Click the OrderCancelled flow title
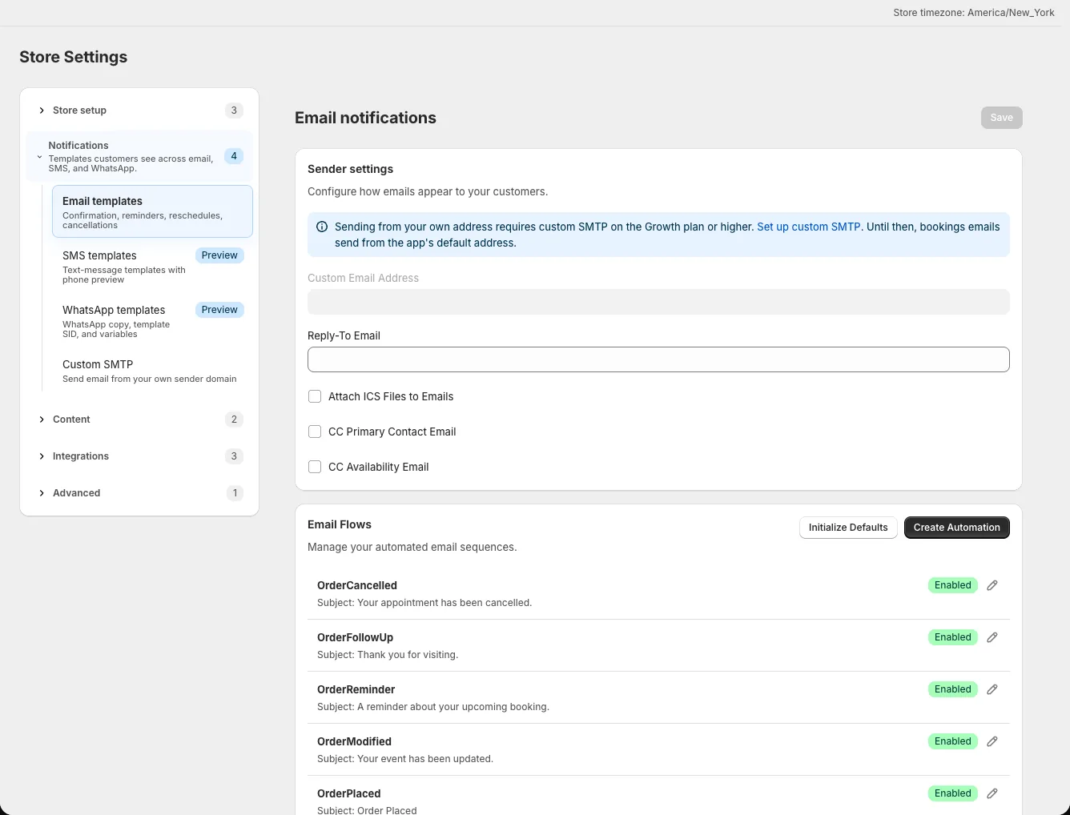Image resolution: width=1070 pixels, height=815 pixels. (357, 585)
